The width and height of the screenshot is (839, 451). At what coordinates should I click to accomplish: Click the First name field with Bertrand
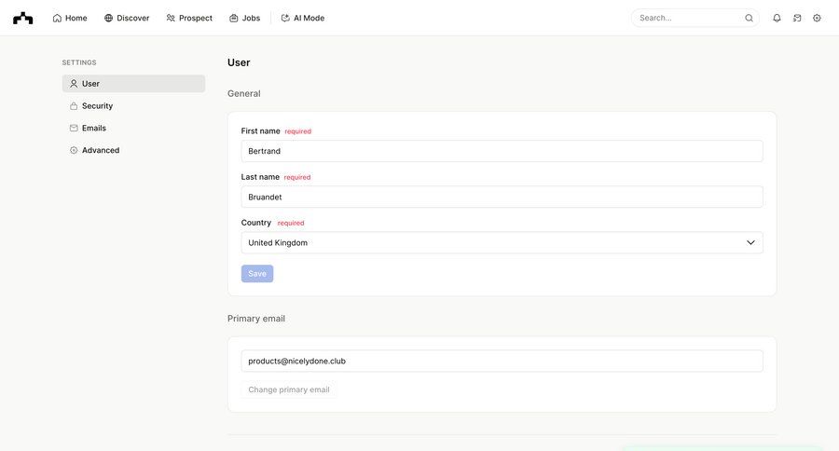tap(502, 151)
